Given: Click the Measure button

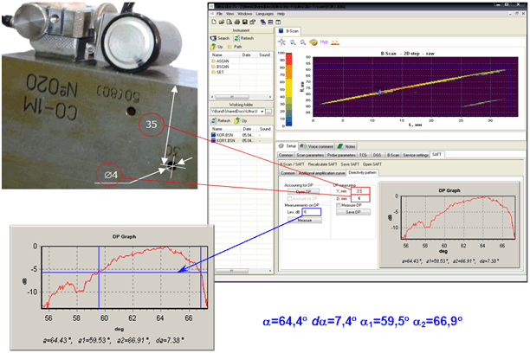Looking at the screenshot, I should (x=304, y=221).
